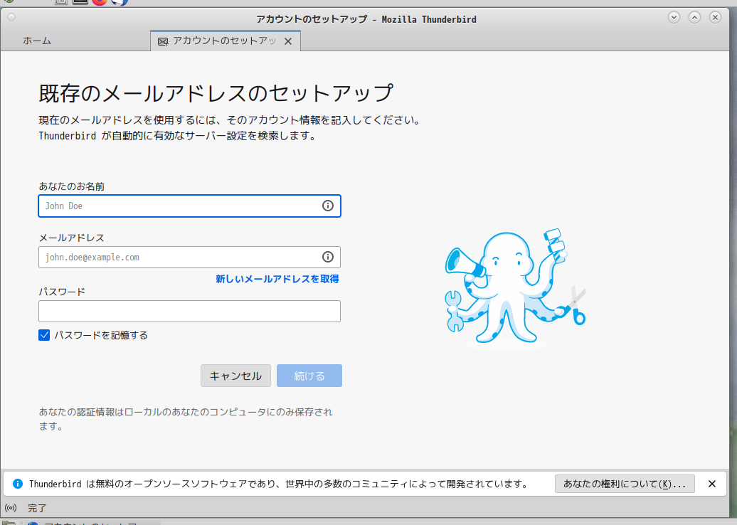Focus the メールアドレス input field
Screen dimensions: 737x525
click(189, 257)
